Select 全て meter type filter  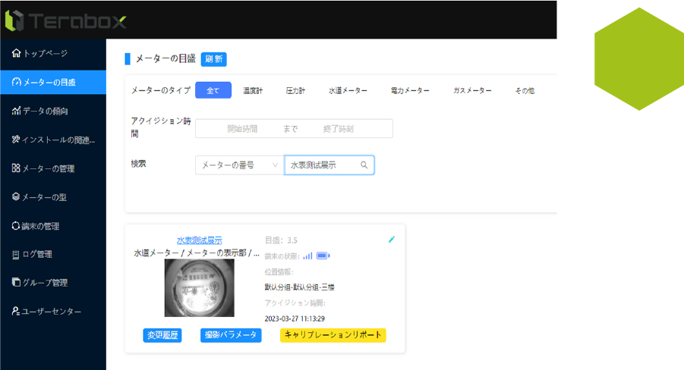(x=213, y=90)
